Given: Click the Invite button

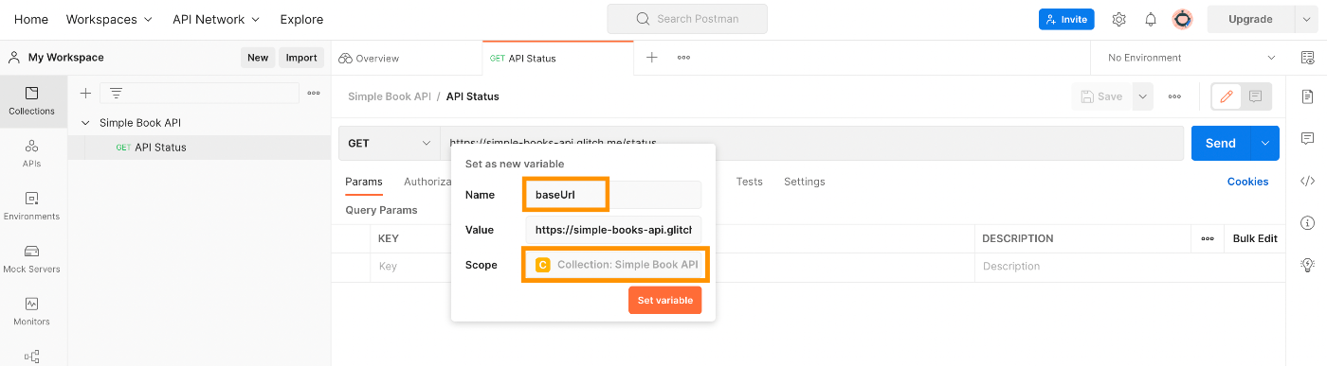Looking at the screenshot, I should pyautogui.click(x=1066, y=19).
